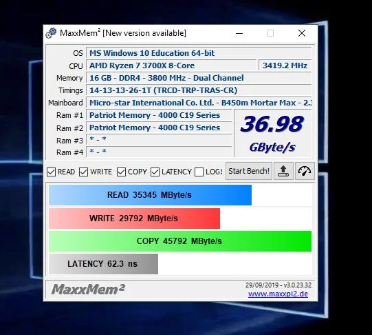Click the speedometer gauge icon button
Screen dimensions: 372x335
(305, 171)
